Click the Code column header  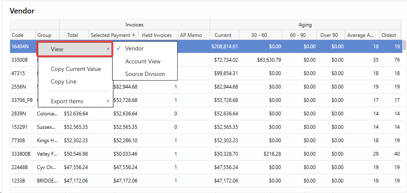[x=18, y=35]
